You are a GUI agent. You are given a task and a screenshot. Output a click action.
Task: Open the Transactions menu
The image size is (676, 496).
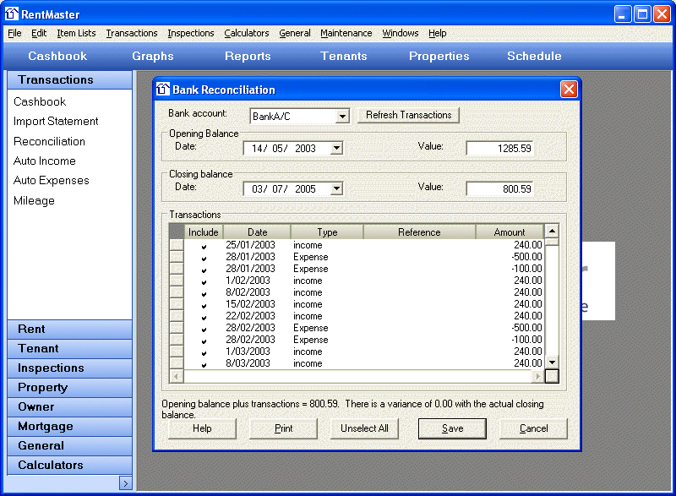(132, 33)
